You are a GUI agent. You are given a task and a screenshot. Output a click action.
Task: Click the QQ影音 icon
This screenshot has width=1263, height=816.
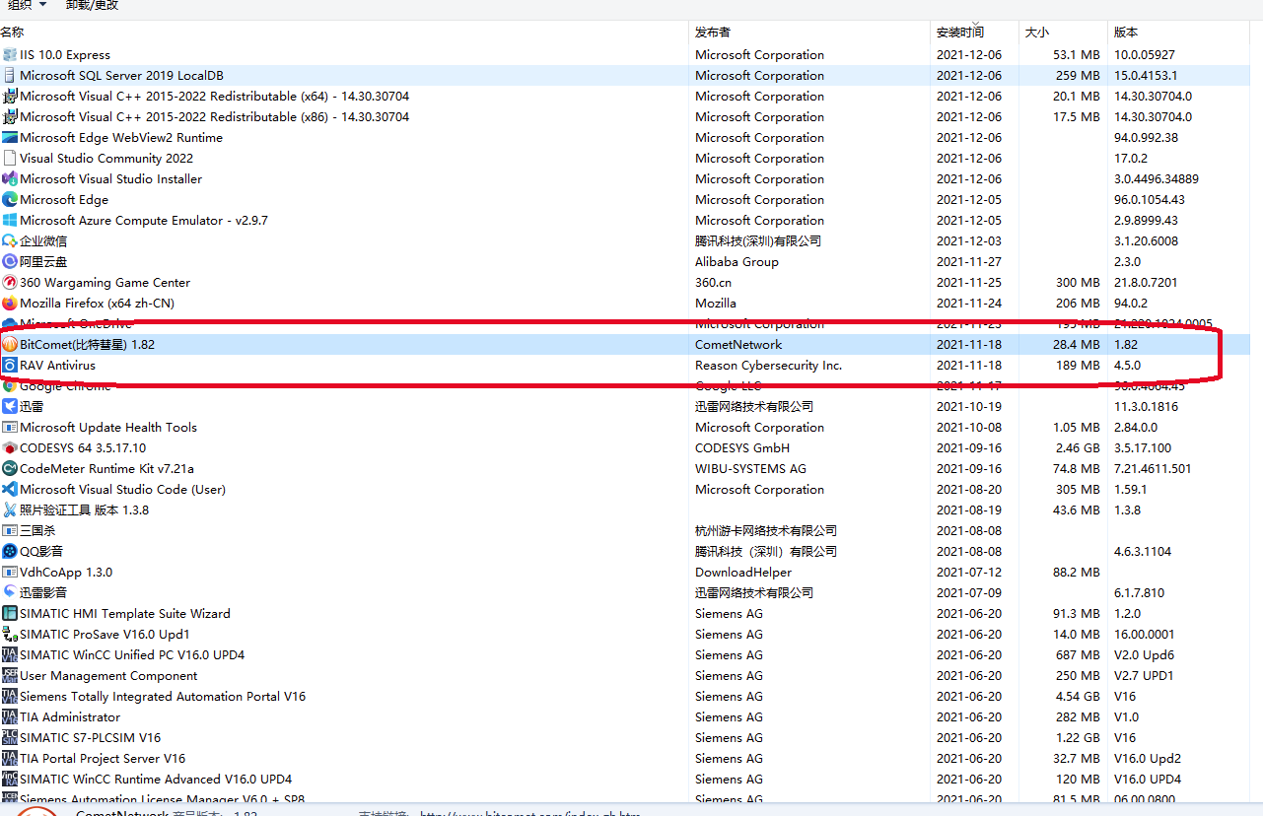(10, 551)
